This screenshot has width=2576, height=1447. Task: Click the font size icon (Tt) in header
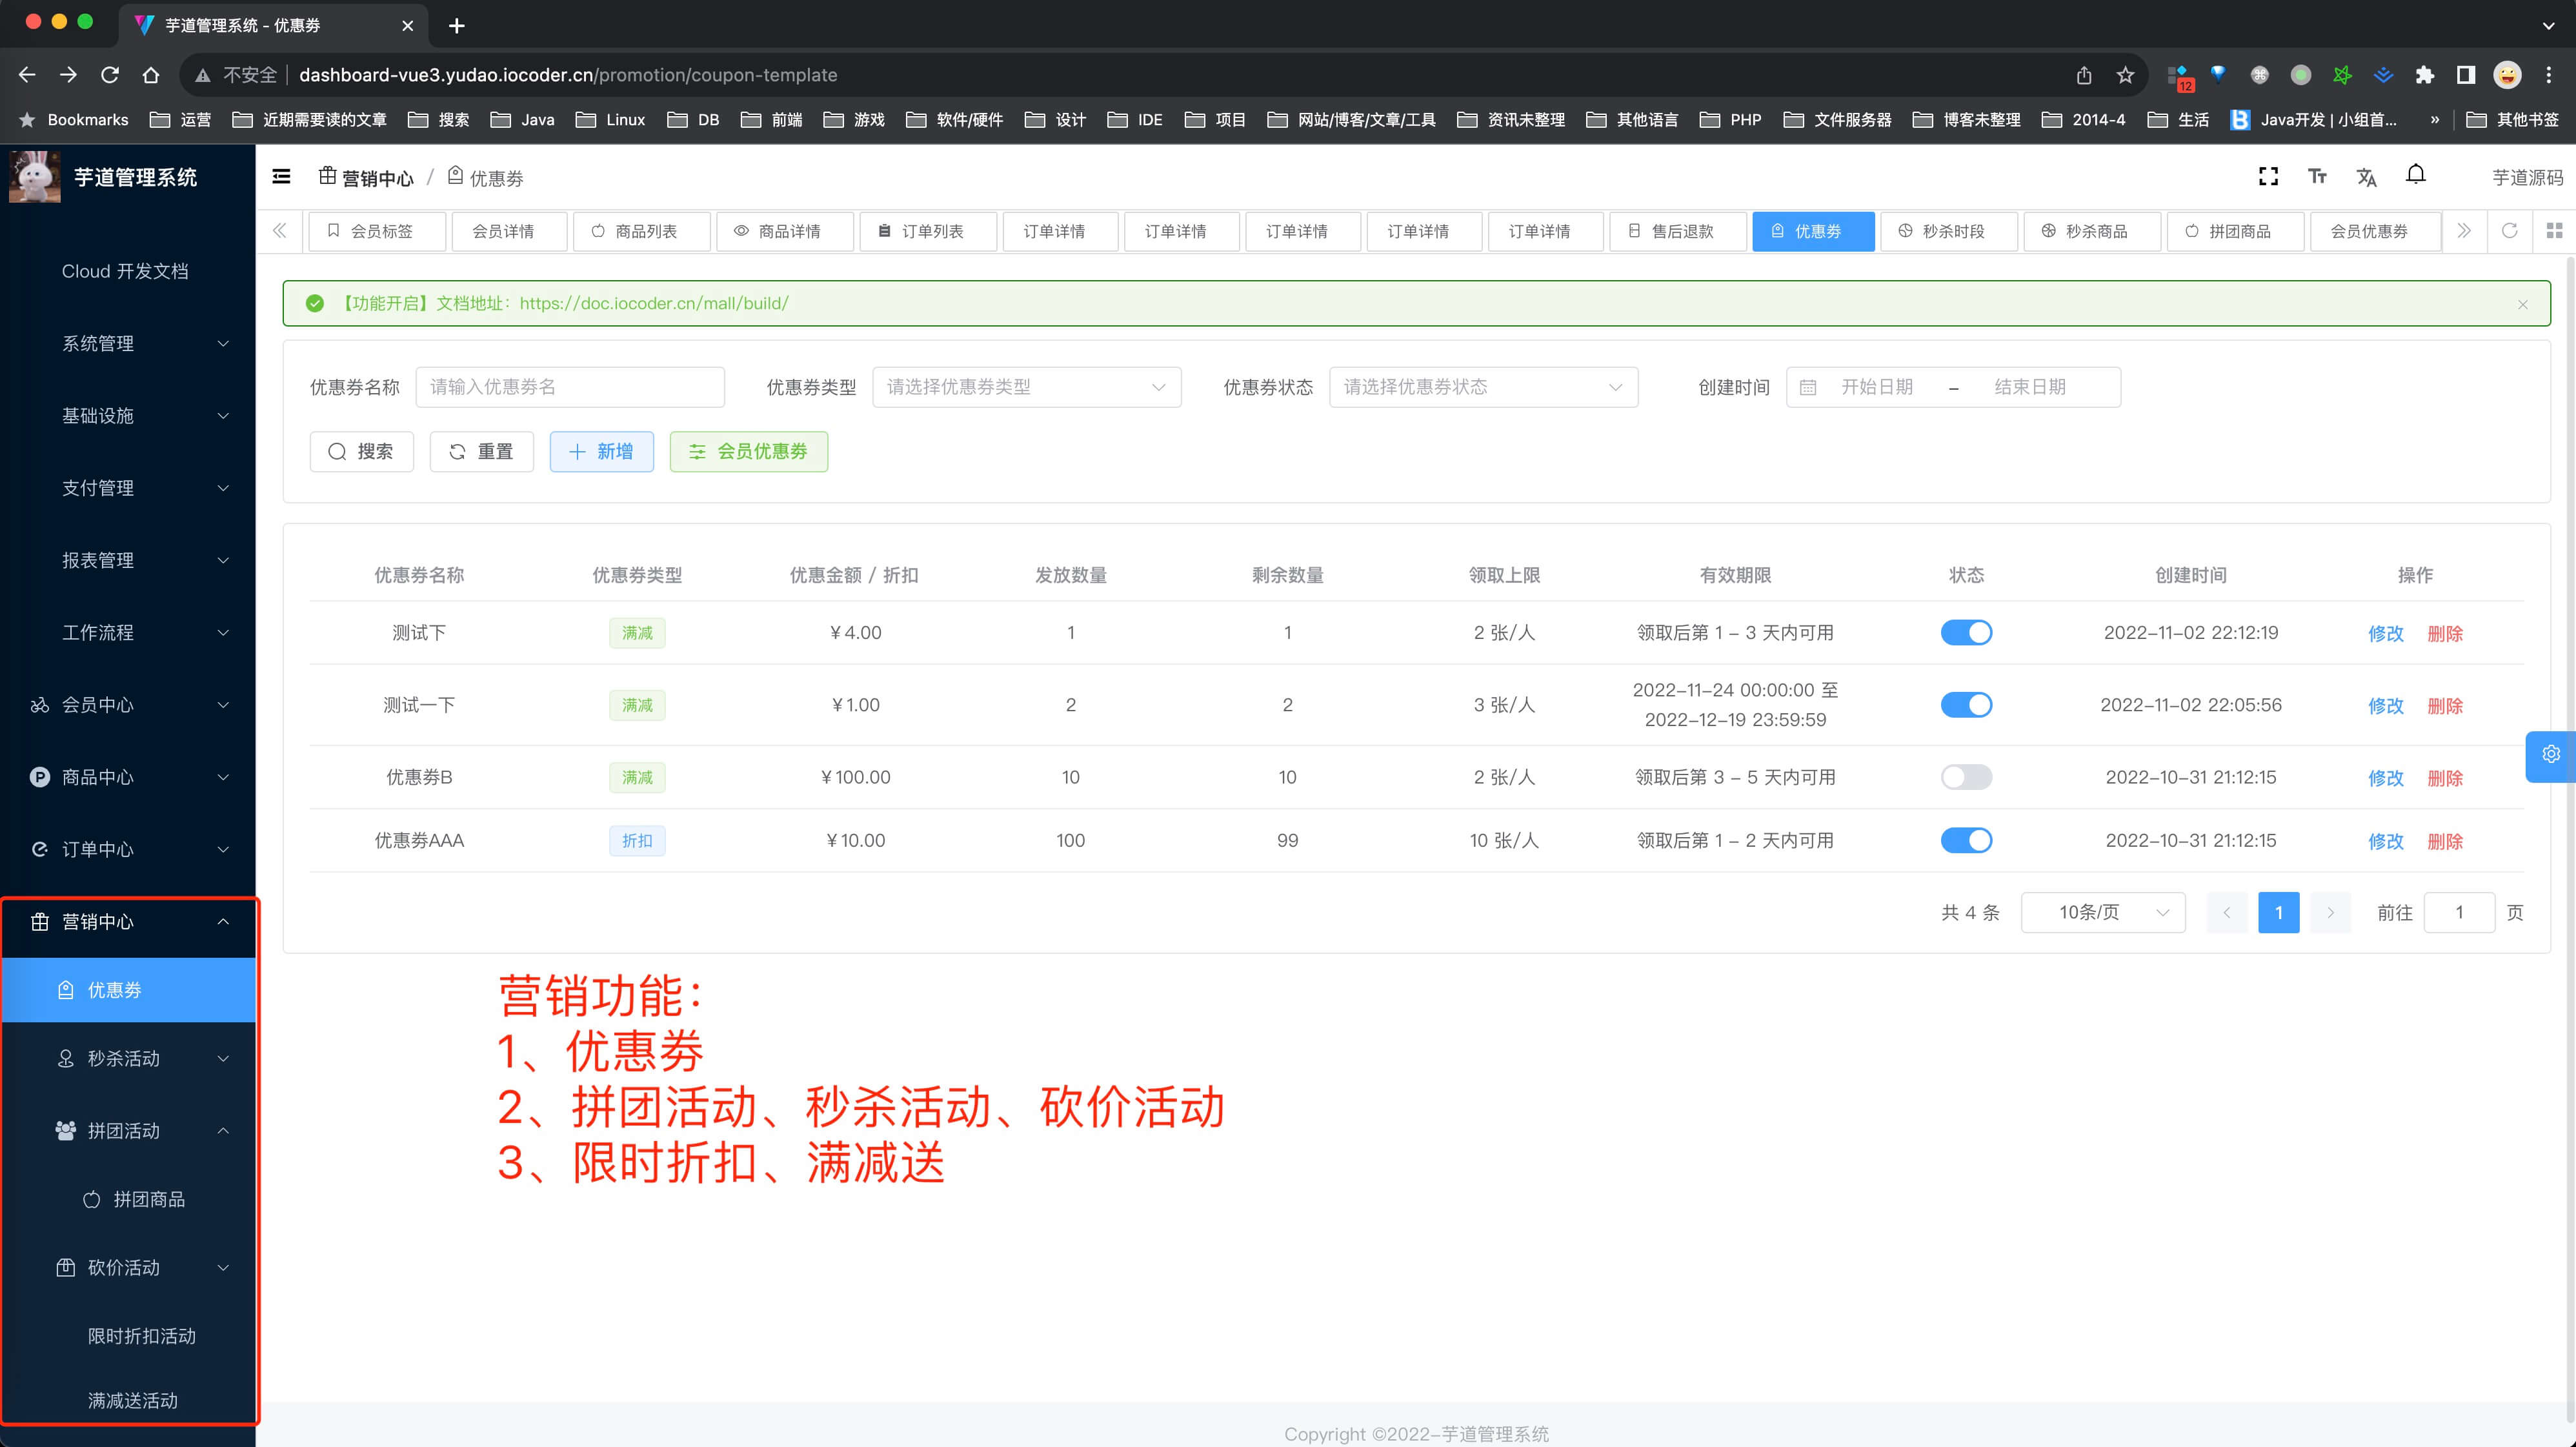click(x=2317, y=176)
